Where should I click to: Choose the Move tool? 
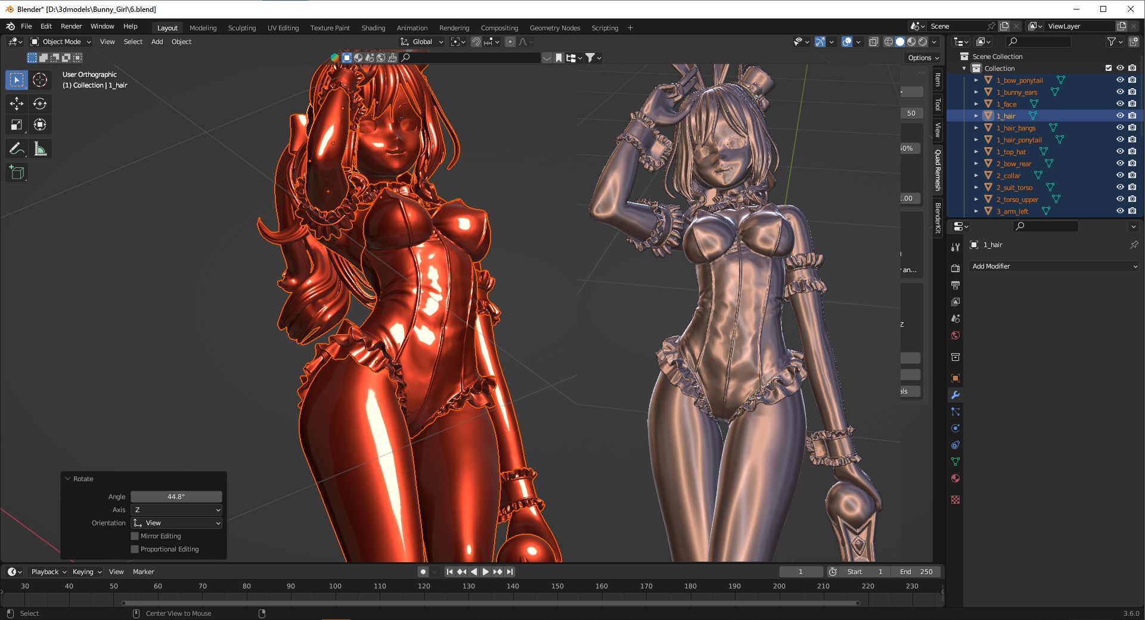click(17, 104)
